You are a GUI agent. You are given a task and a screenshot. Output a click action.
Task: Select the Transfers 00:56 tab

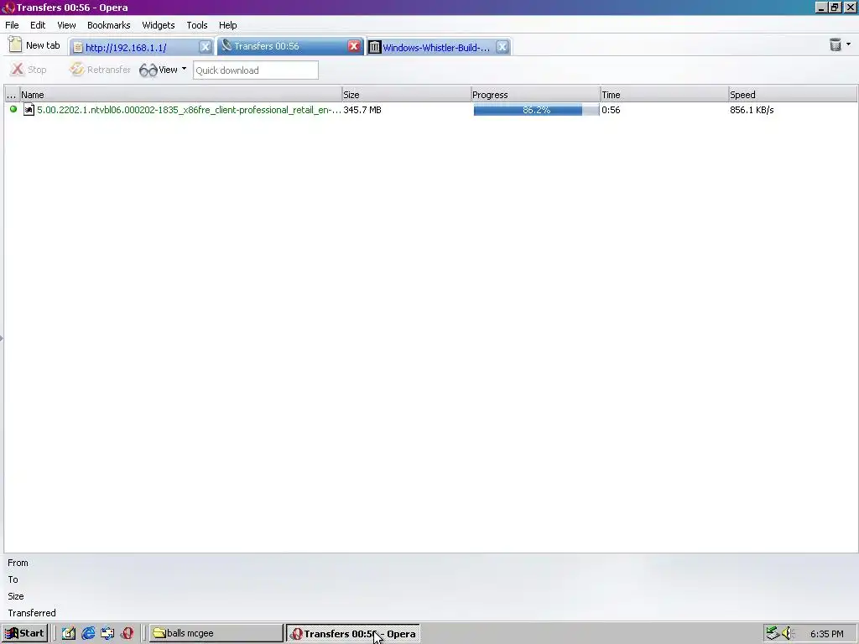[282, 47]
